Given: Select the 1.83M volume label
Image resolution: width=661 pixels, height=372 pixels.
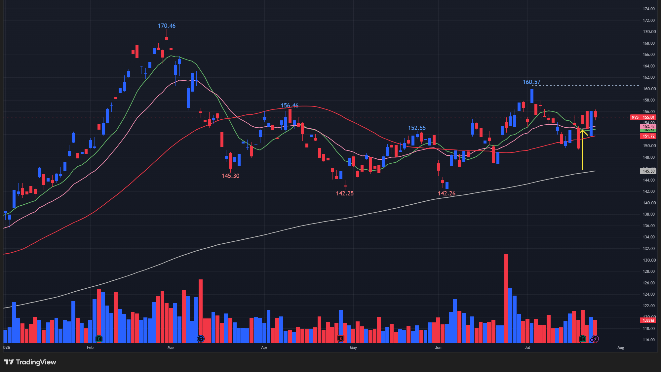Looking at the screenshot, I should click(648, 320).
